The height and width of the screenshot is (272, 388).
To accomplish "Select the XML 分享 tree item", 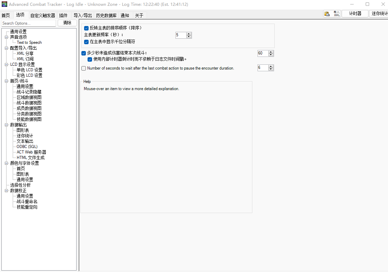I will (24, 53).
